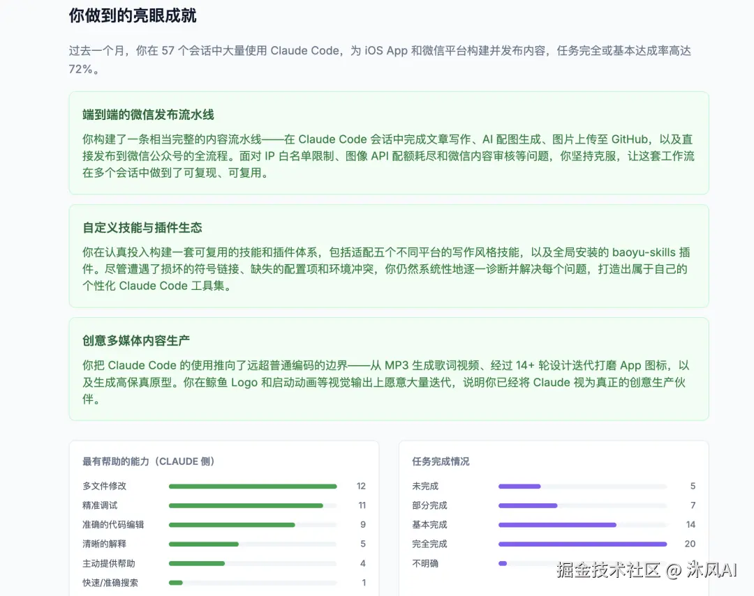The height and width of the screenshot is (596, 754).
Task: Click the paragraph starting 你把 Claude Code 的使用推向
Action: tap(385, 382)
